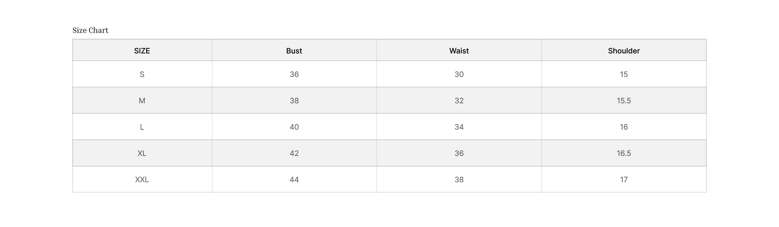Select the XL size row label
This screenshot has height=227, width=779.
[x=142, y=153]
